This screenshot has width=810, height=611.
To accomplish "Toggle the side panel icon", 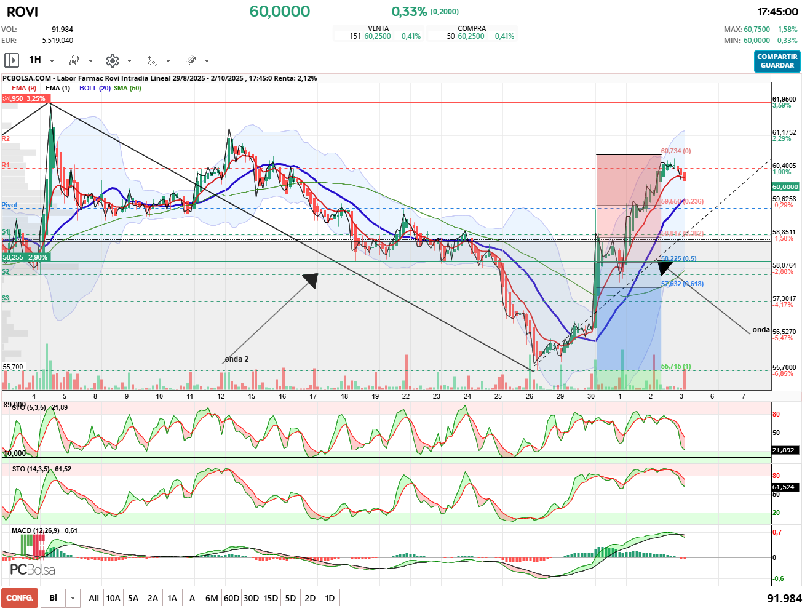I will [12, 60].
